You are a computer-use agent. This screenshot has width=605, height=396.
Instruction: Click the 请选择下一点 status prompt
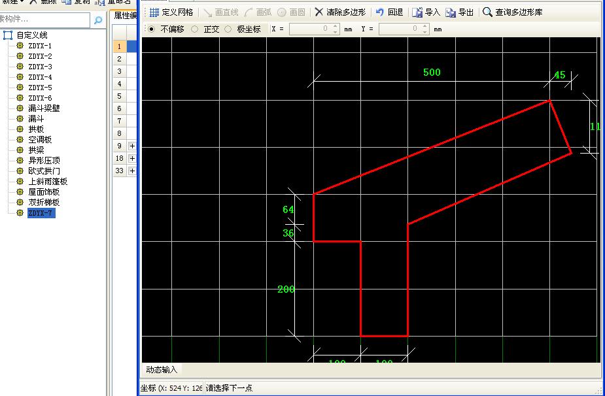229,388
